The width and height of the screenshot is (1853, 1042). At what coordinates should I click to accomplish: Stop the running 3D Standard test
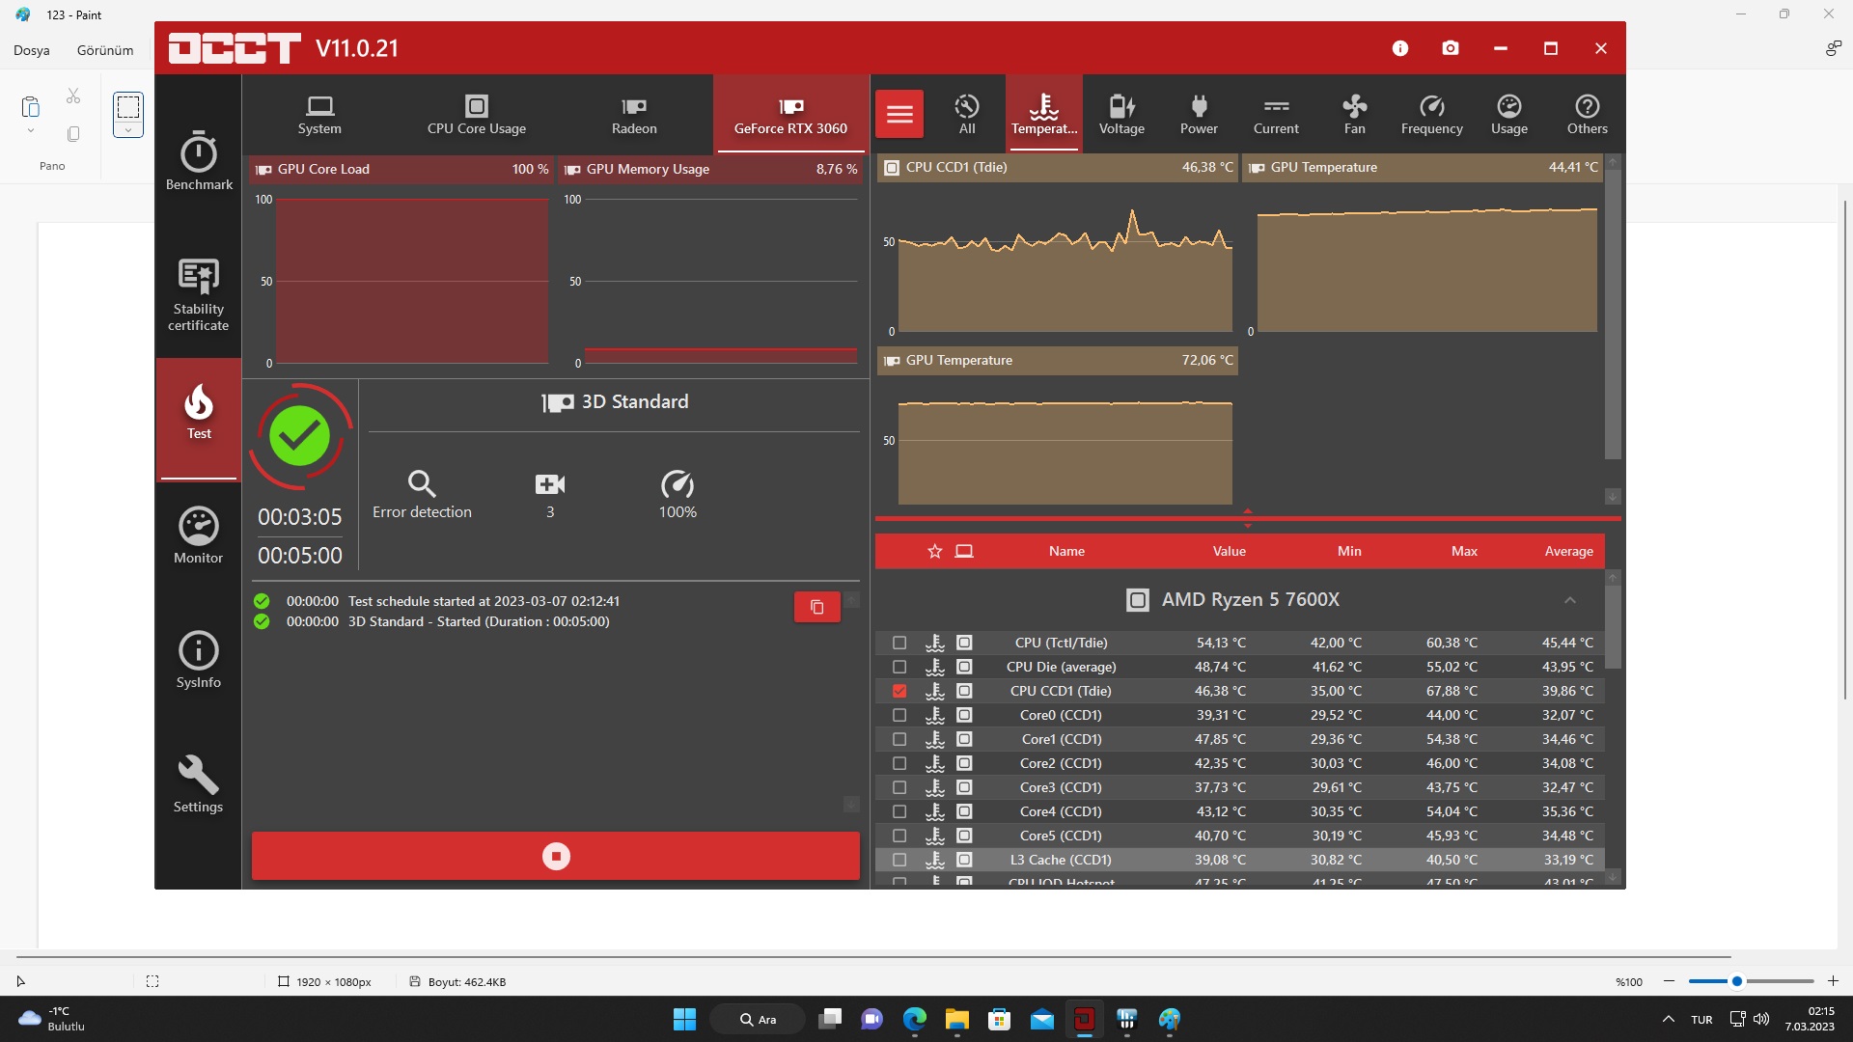pyautogui.click(x=556, y=856)
